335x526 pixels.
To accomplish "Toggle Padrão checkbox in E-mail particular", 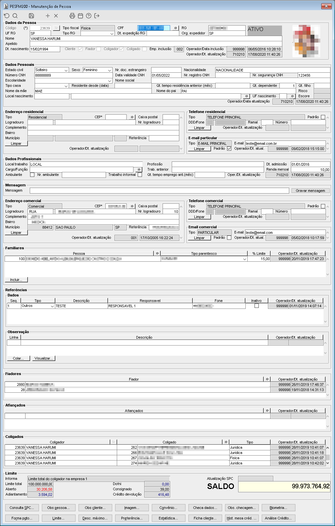I will click(x=229, y=149).
